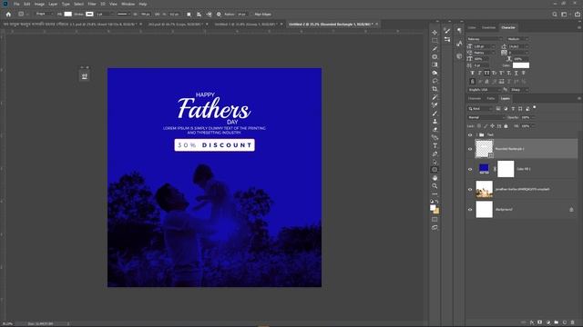The image size is (583, 327).
Task: Expand the Text group layer
Action: 476,135
